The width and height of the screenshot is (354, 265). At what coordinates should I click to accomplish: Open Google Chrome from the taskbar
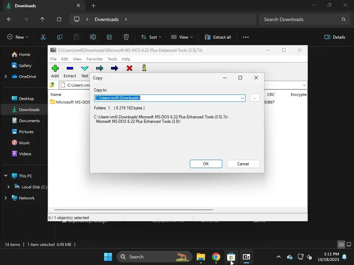pyautogui.click(x=216, y=257)
